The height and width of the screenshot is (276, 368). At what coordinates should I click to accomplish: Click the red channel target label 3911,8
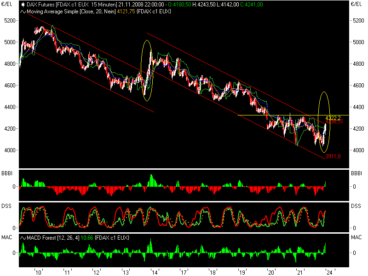(333, 156)
